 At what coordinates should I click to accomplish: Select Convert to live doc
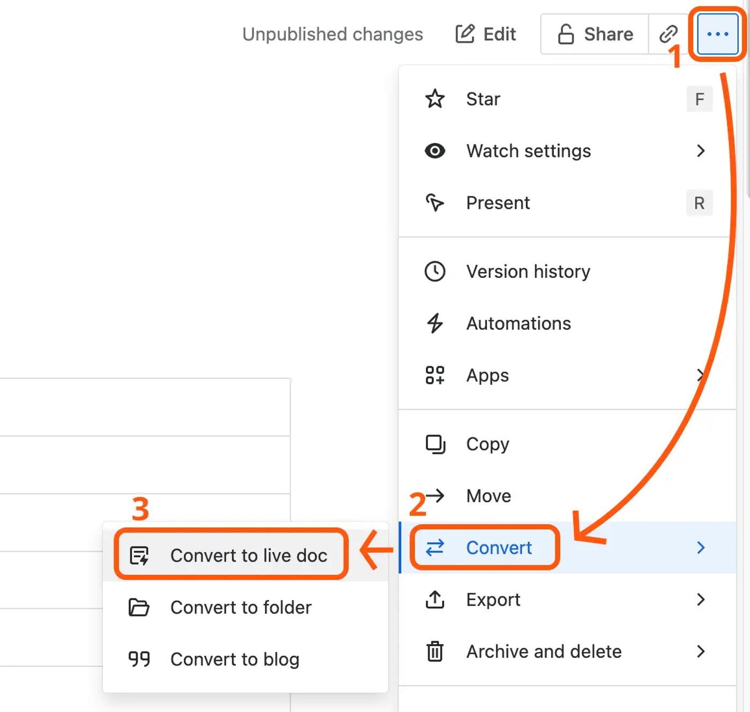pyautogui.click(x=249, y=556)
